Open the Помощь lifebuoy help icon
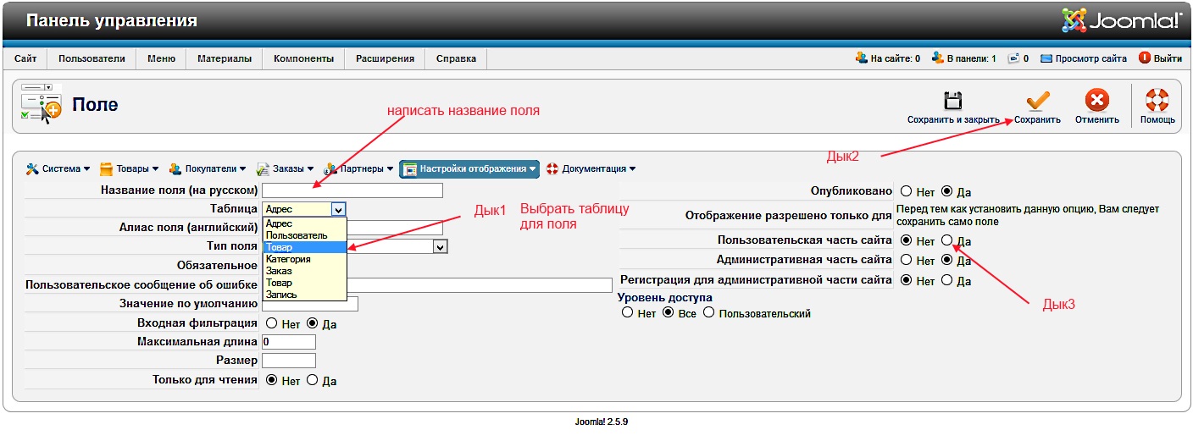This screenshot has height=441, width=1193. click(x=1157, y=101)
